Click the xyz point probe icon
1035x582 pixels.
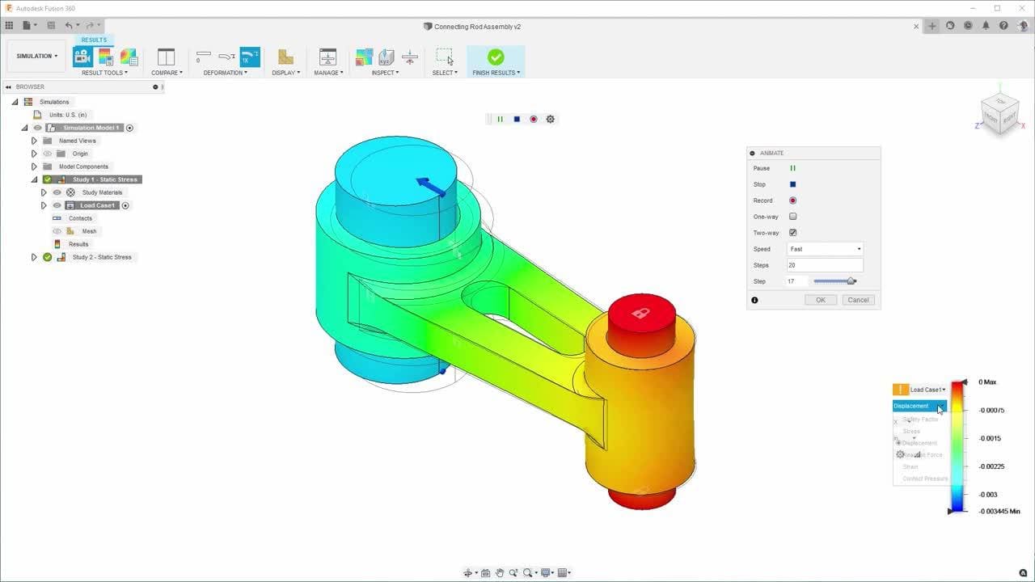tap(387, 57)
